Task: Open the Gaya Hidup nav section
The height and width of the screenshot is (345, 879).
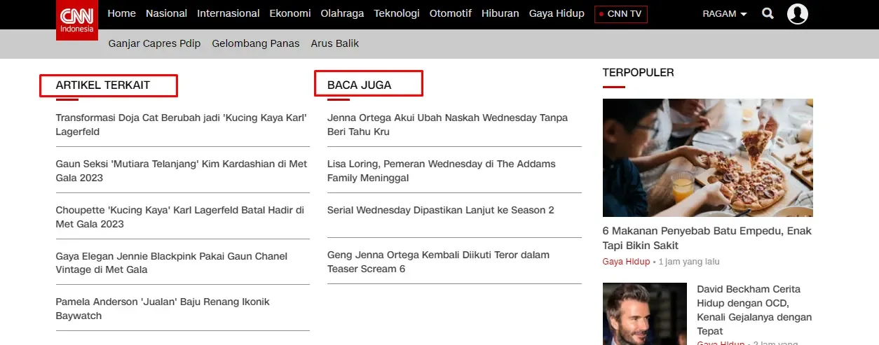Action: 557,13
